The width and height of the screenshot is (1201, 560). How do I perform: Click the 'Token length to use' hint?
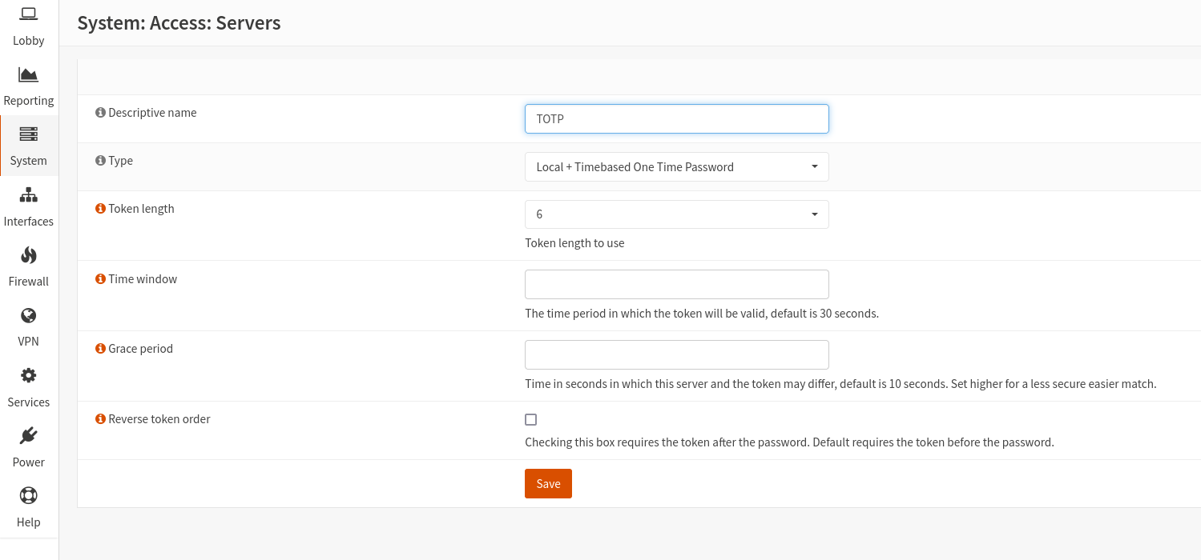pos(574,243)
